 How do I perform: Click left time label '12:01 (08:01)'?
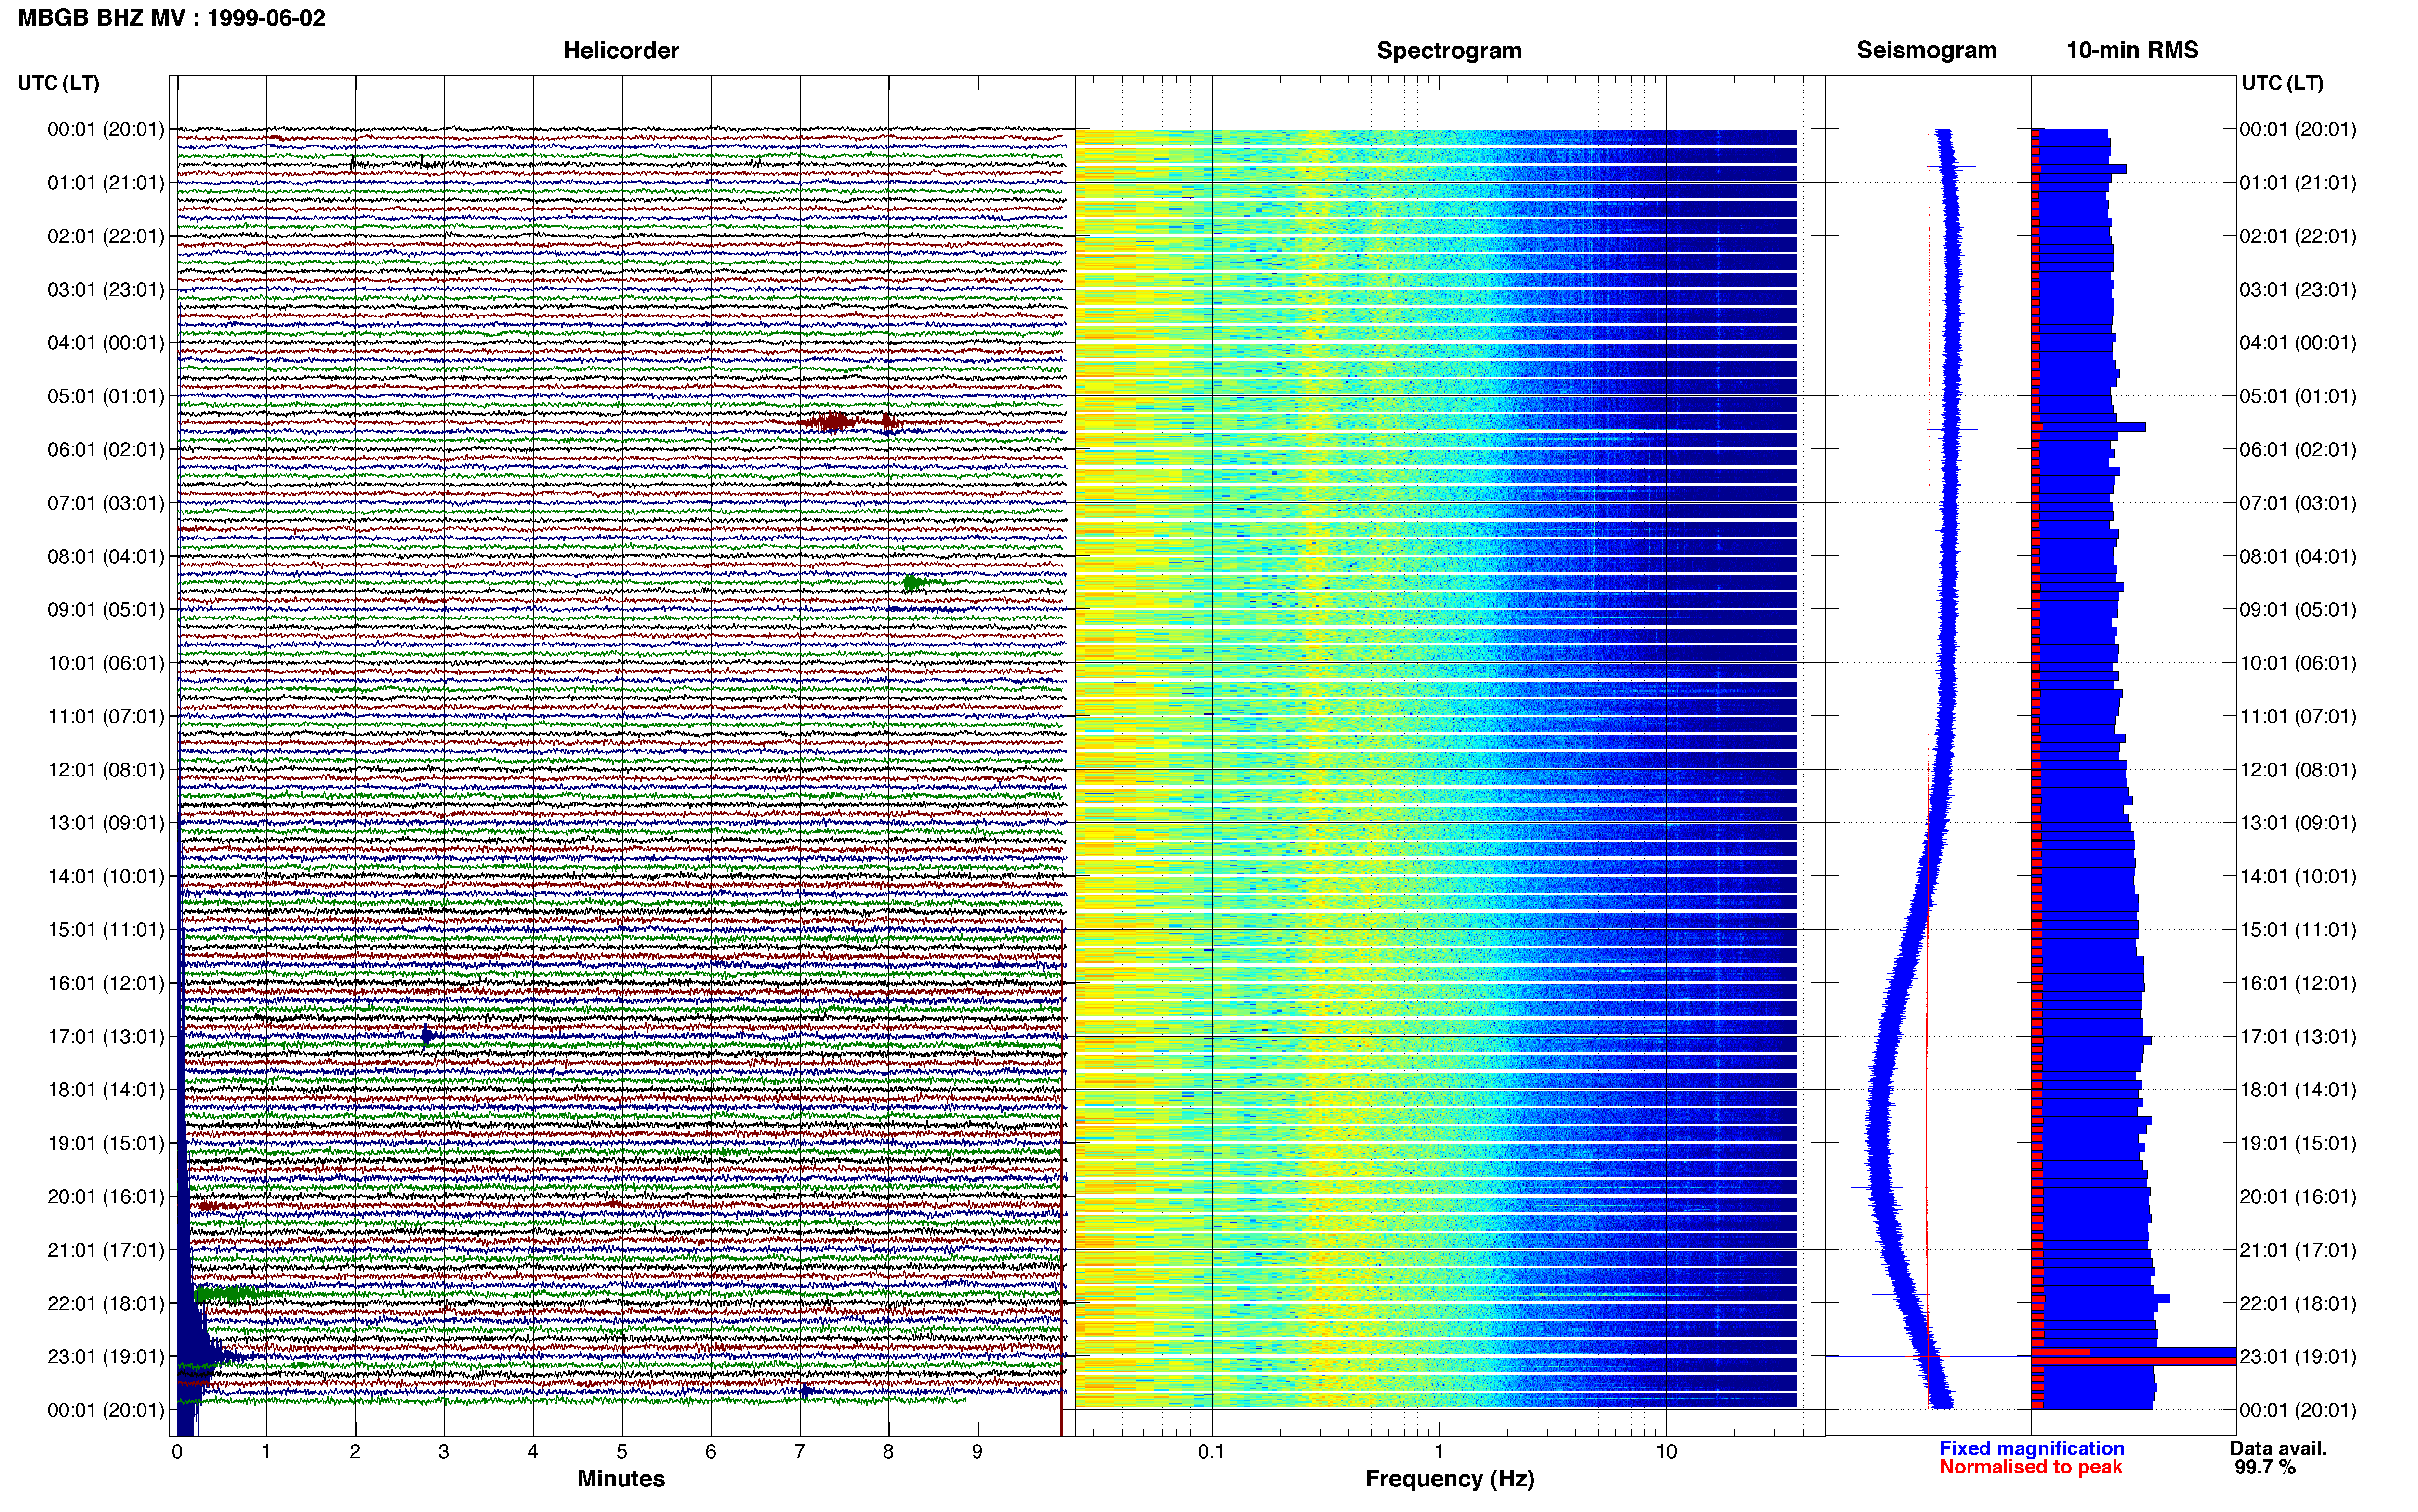(106, 770)
